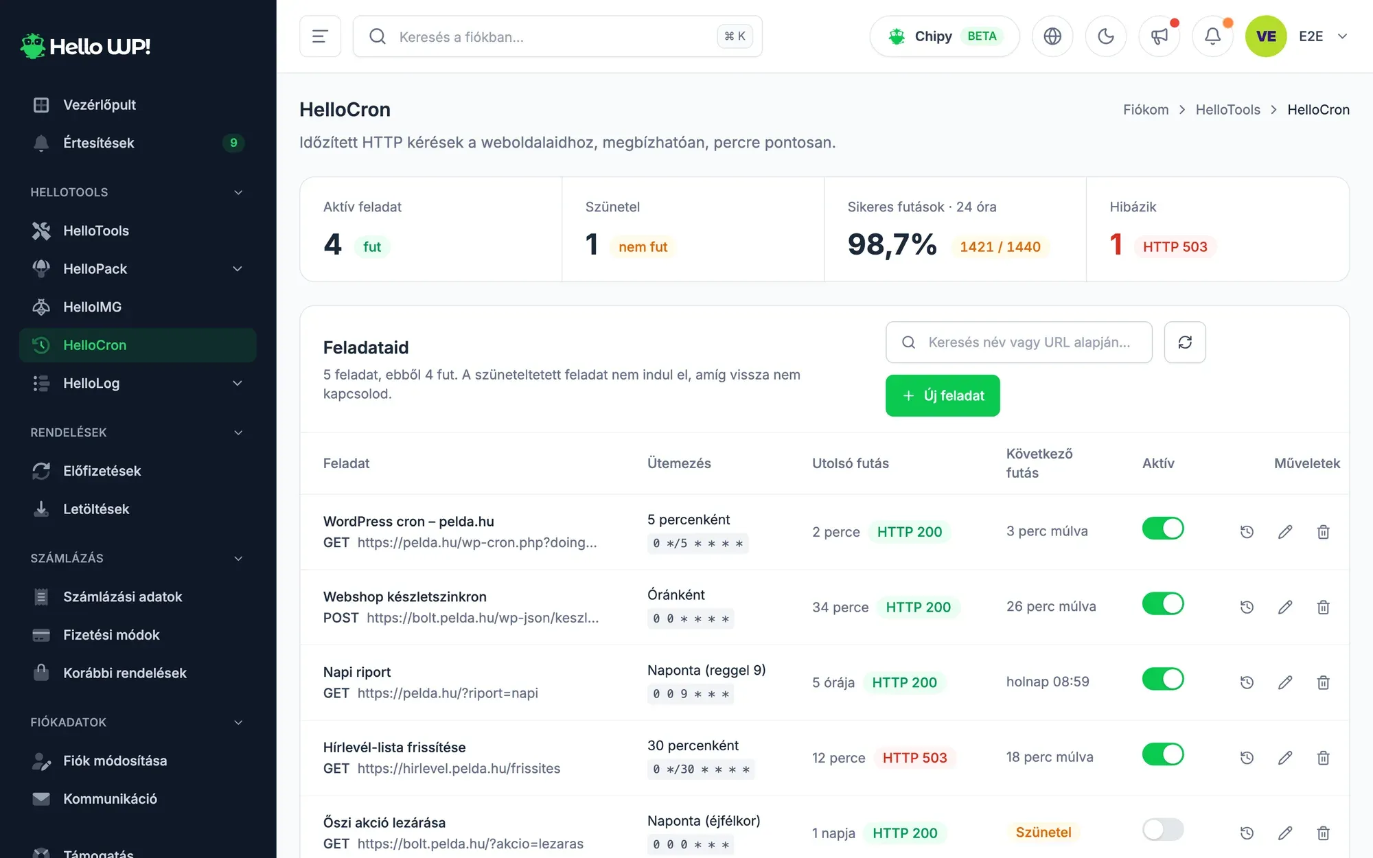This screenshot has height=858, width=1373.
Task: Open HelloIMG in sidebar
Action: click(x=137, y=307)
